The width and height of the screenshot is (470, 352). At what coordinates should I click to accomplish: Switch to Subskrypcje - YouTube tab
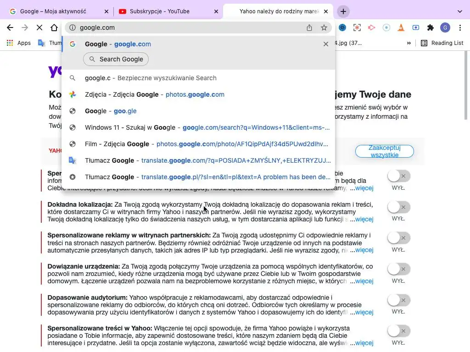tap(168, 11)
